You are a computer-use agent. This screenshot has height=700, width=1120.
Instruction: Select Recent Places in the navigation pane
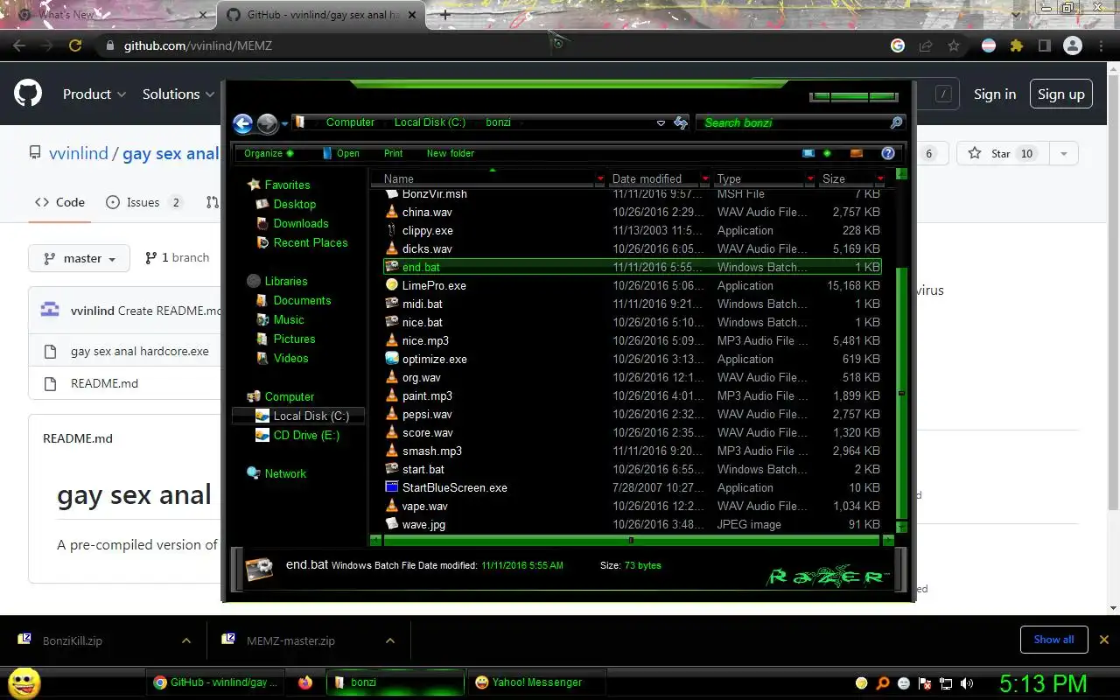[302, 242]
